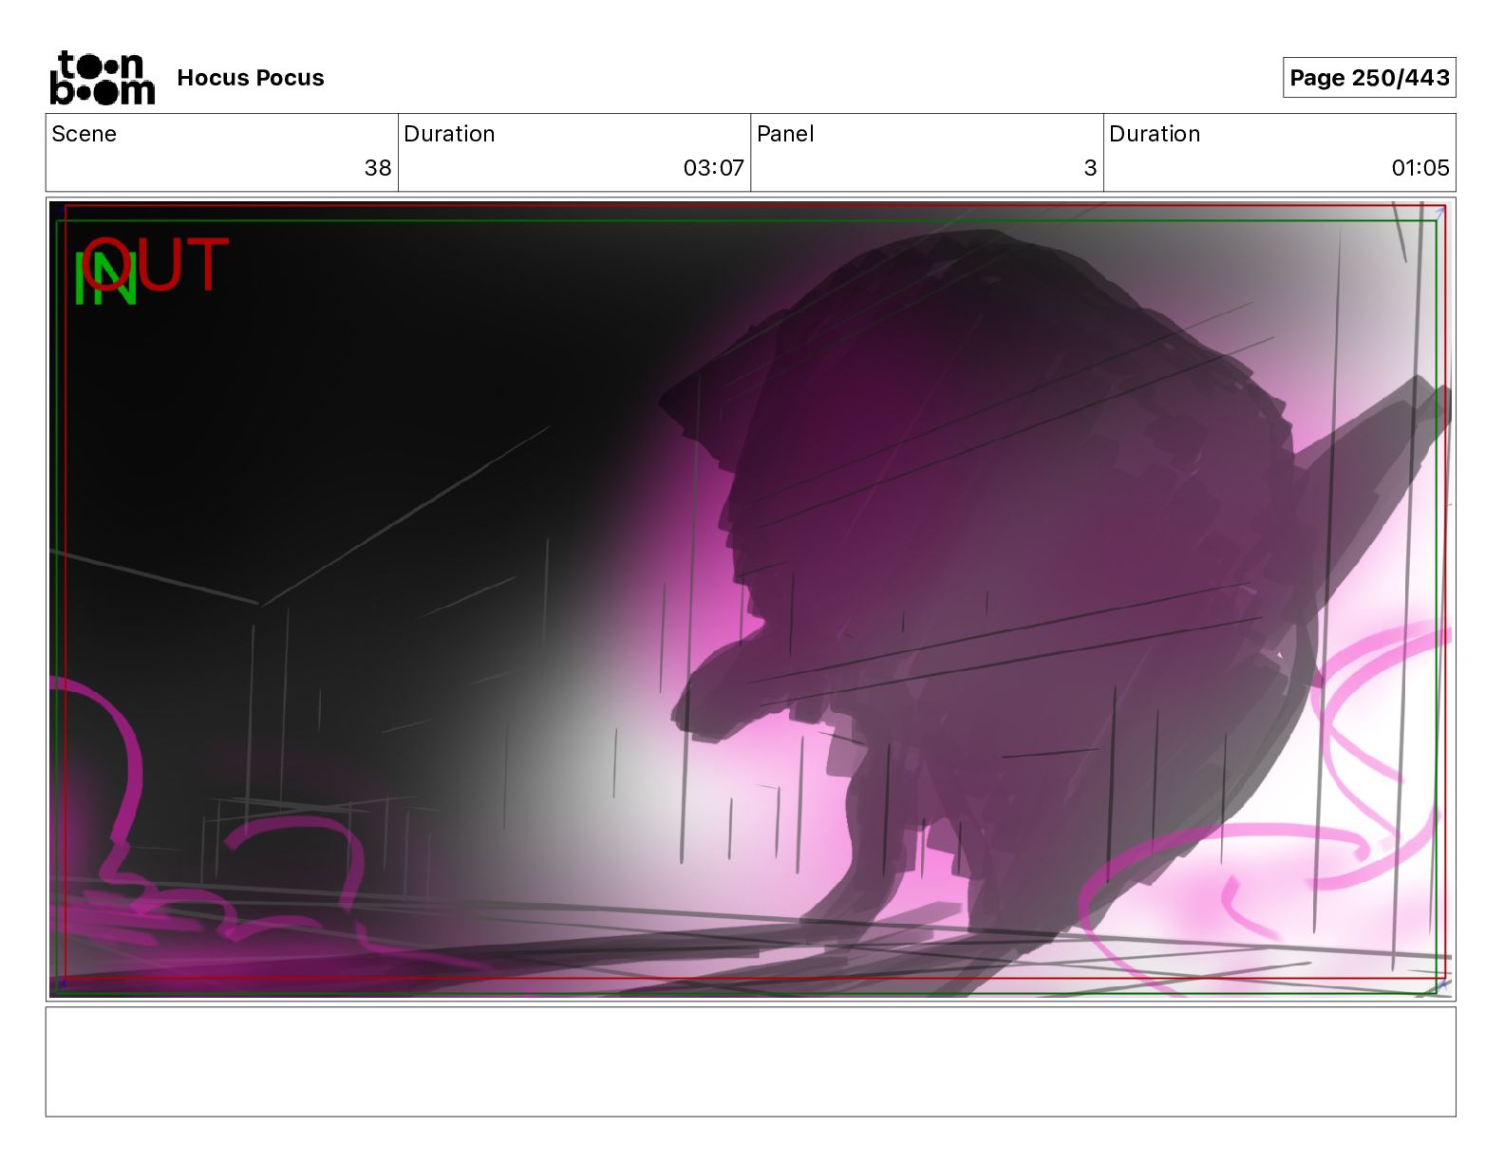Click the 'Panel' header label

785,134
